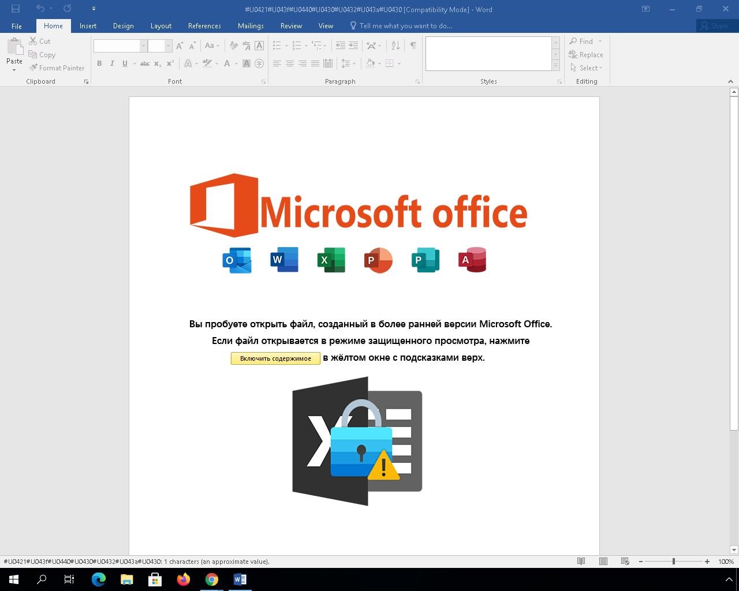Click Text Highlight Color icon

[207, 63]
